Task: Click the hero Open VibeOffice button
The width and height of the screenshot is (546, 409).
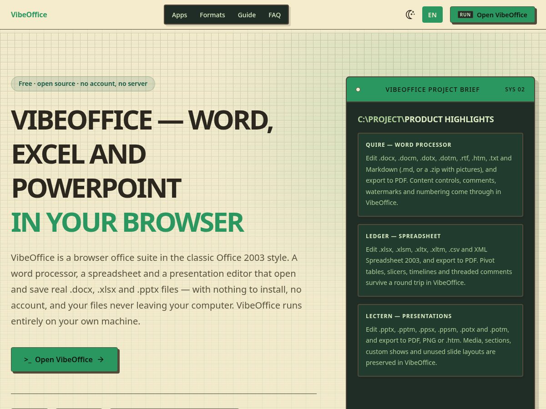Action: point(64,359)
